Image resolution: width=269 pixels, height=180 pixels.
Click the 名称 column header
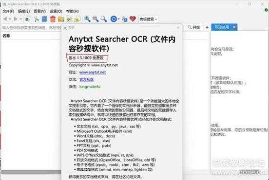[x=6, y=36]
